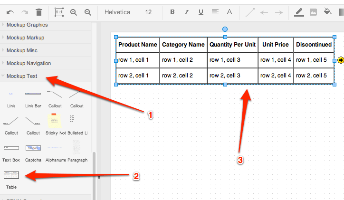Select the straight line style icon
The image size is (344, 200).
tap(250, 12)
